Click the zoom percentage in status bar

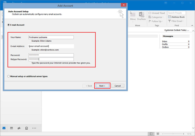pyautogui.click(x=189, y=134)
